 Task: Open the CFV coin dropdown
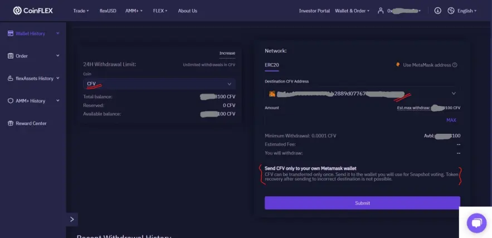(x=159, y=84)
